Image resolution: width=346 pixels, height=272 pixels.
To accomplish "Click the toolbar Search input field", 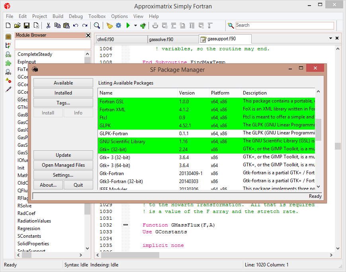I will coord(285,26).
